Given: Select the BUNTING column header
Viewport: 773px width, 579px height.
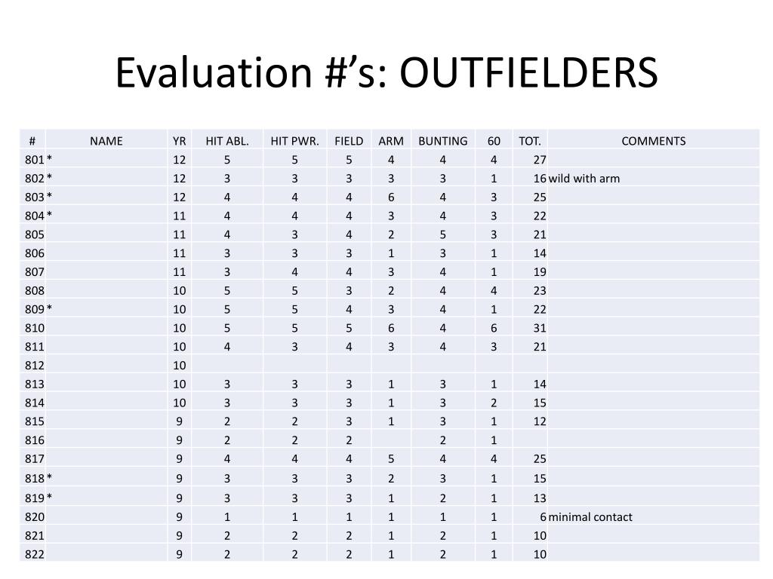Looking at the screenshot, I should point(442,141).
